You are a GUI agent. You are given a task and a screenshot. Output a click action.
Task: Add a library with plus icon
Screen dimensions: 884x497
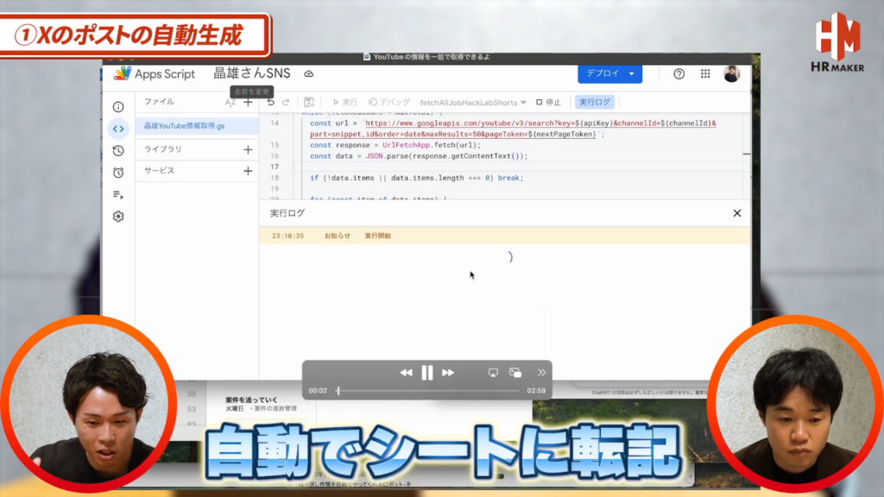point(248,149)
